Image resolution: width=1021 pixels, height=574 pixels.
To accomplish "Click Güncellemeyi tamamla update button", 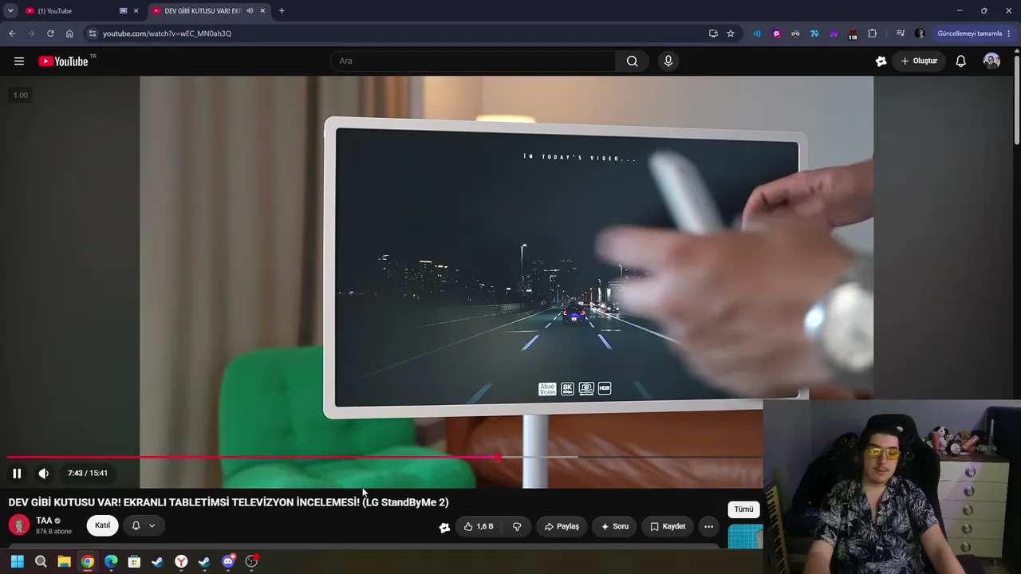I will [x=969, y=33].
